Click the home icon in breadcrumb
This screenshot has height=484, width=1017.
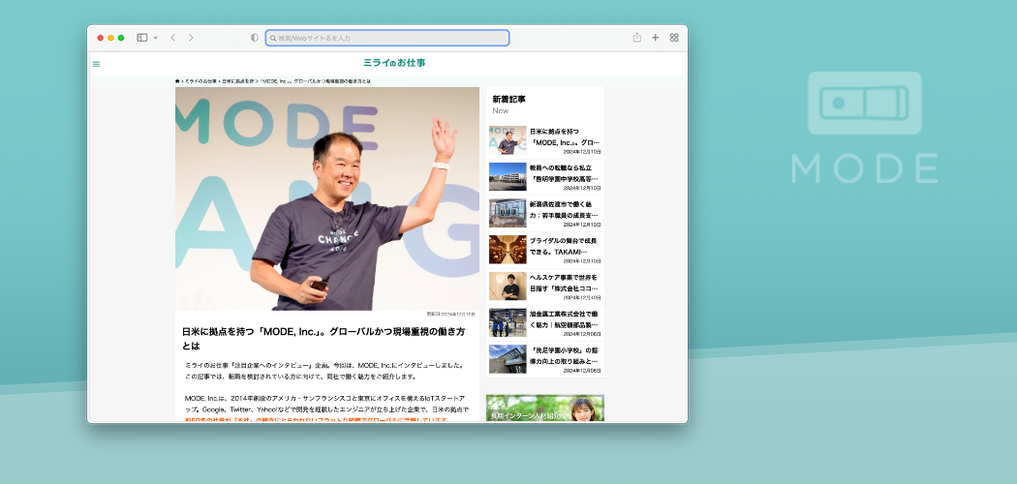178,81
